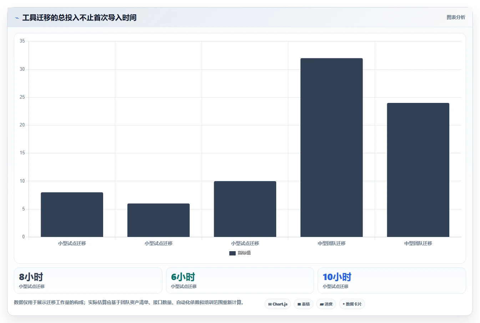Viewport: 480px width, 323px height.
Task: Click the y-axis label 35
Action: (22, 41)
